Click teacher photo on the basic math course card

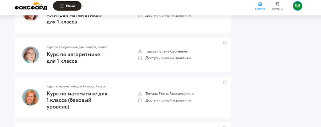click(31, 97)
